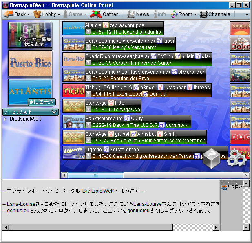Click game list scroll-left arrow
This screenshot has width=252, height=243.
(x=64, y=175)
